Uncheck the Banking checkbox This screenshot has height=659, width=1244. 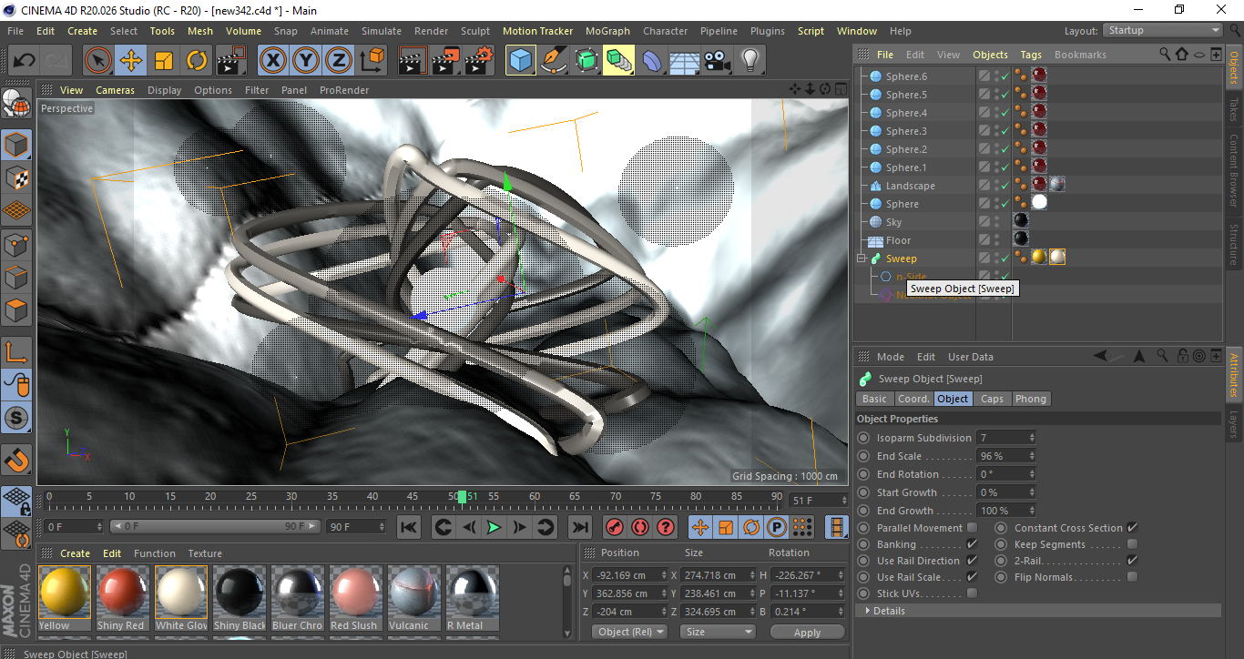click(972, 544)
